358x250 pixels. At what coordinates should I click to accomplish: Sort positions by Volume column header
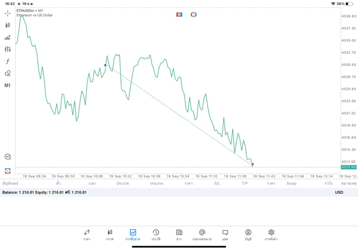(157, 183)
